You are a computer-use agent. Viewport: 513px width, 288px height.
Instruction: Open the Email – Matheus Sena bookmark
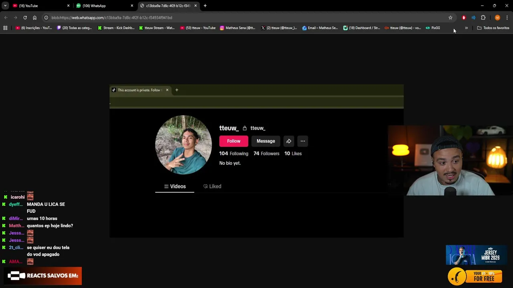pos(320,28)
